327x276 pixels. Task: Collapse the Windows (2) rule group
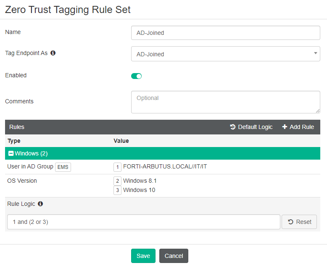[x=11, y=154]
